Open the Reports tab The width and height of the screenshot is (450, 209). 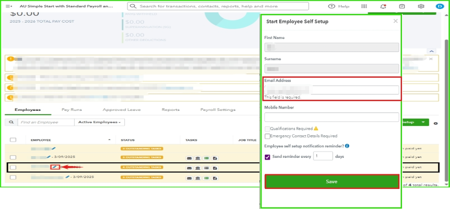(170, 110)
